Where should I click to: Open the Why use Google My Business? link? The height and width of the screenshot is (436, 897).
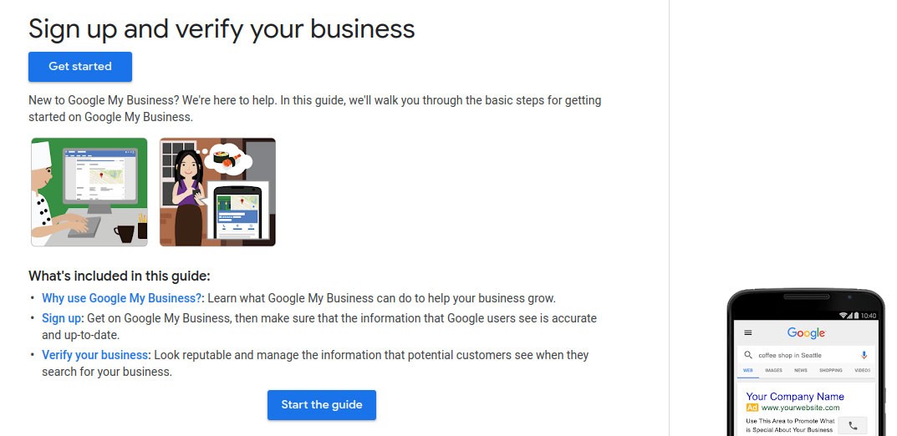tap(122, 298)
